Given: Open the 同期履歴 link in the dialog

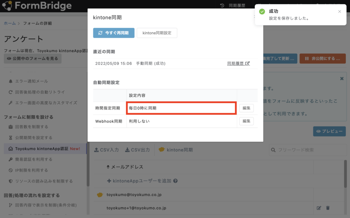Looking at the screenshot, I should (238, 64).
